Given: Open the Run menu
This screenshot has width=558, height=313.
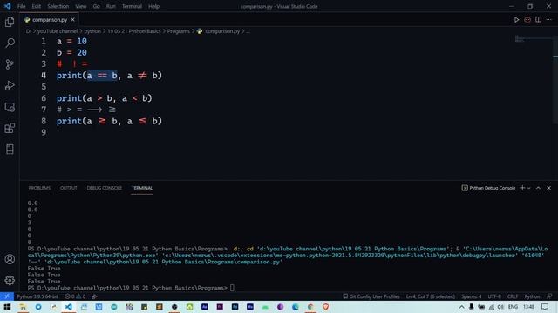Looking at the screenshot, I should coord(111,6).
